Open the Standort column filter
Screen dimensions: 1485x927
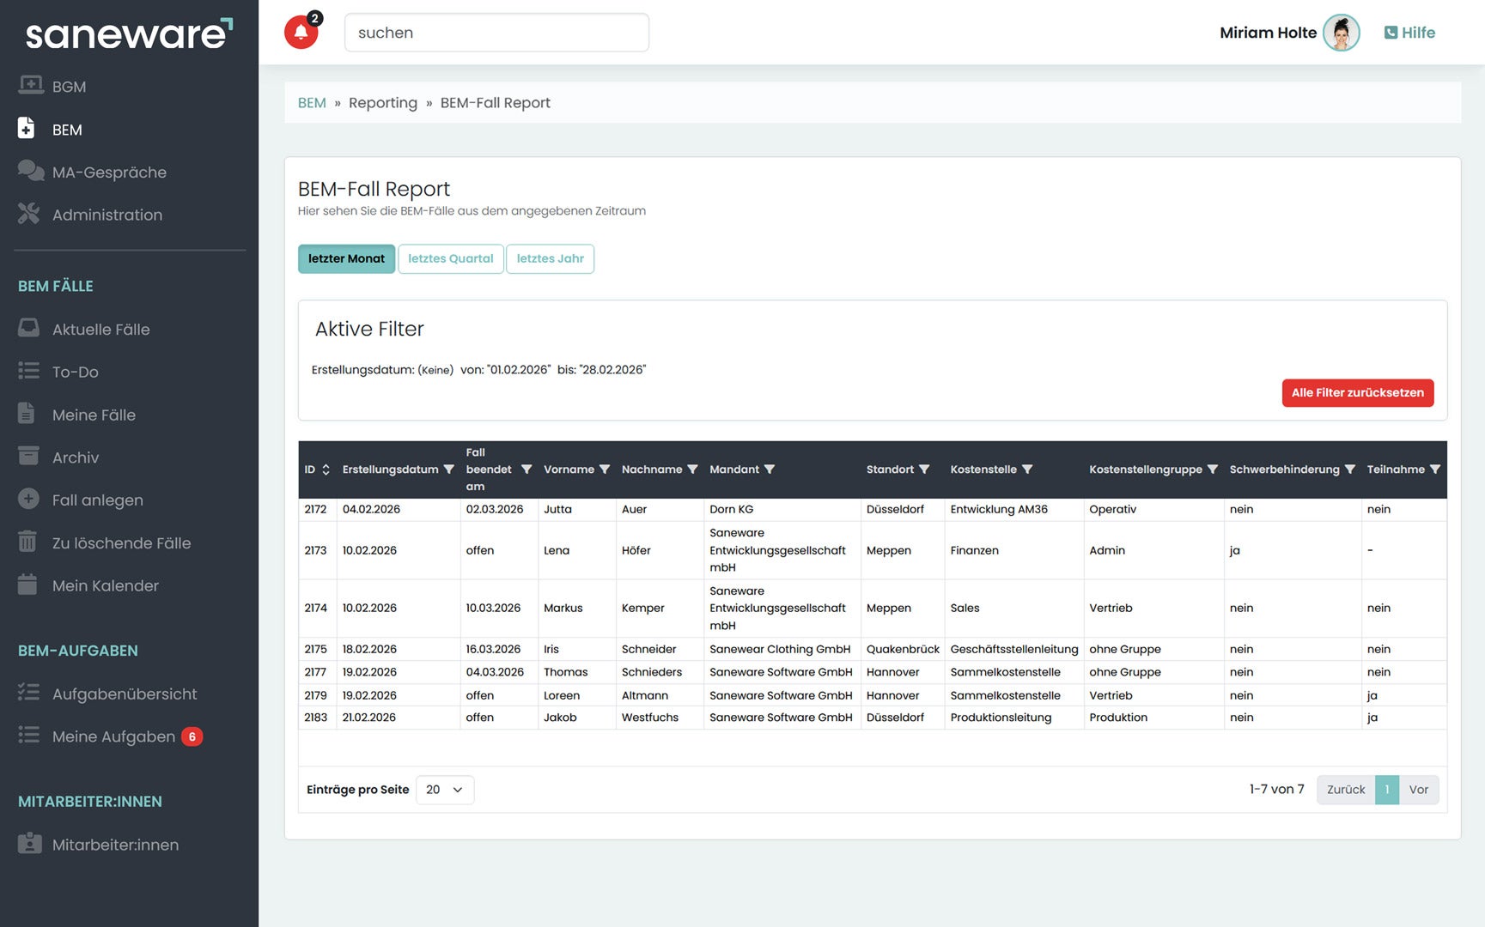pyautogui.click(x=924, y=470)
